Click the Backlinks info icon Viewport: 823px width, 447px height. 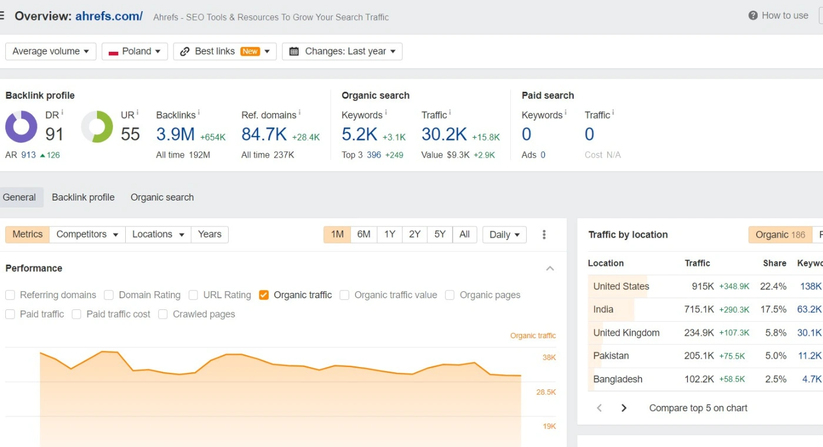(x=199, y=112)
